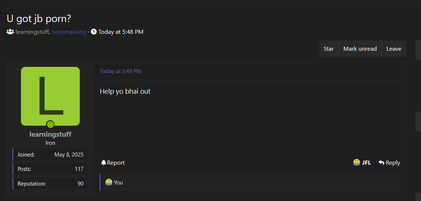The width and height of the screenshot is (421, 201).
Task: Click the Reply arrow icon
Action: 381,163
